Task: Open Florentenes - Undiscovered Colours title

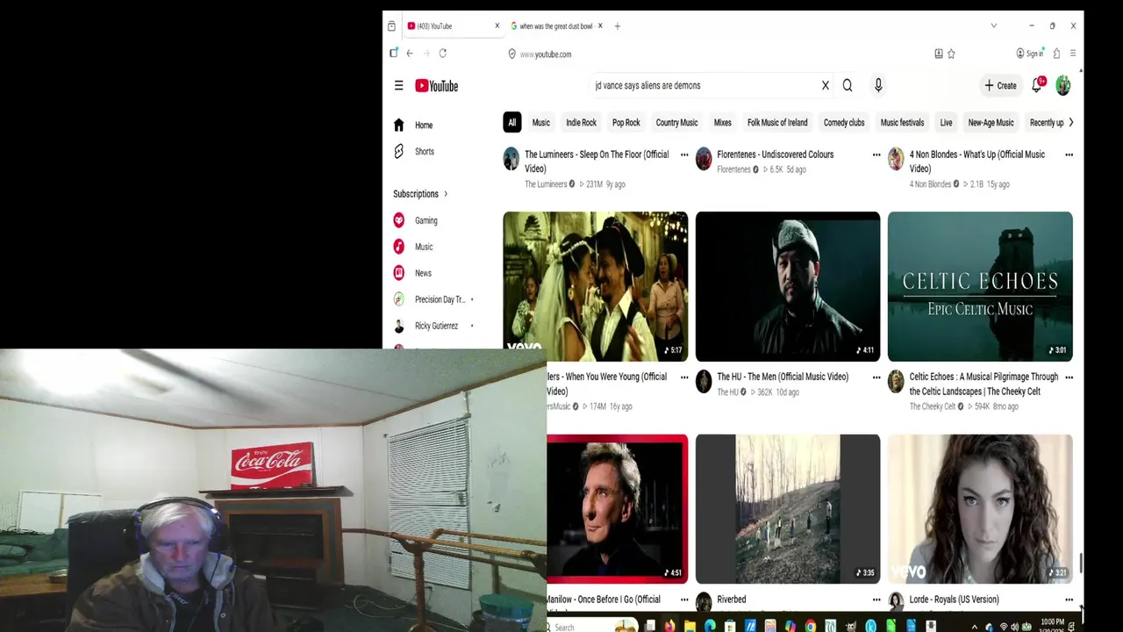Action: tap(776, 154)
